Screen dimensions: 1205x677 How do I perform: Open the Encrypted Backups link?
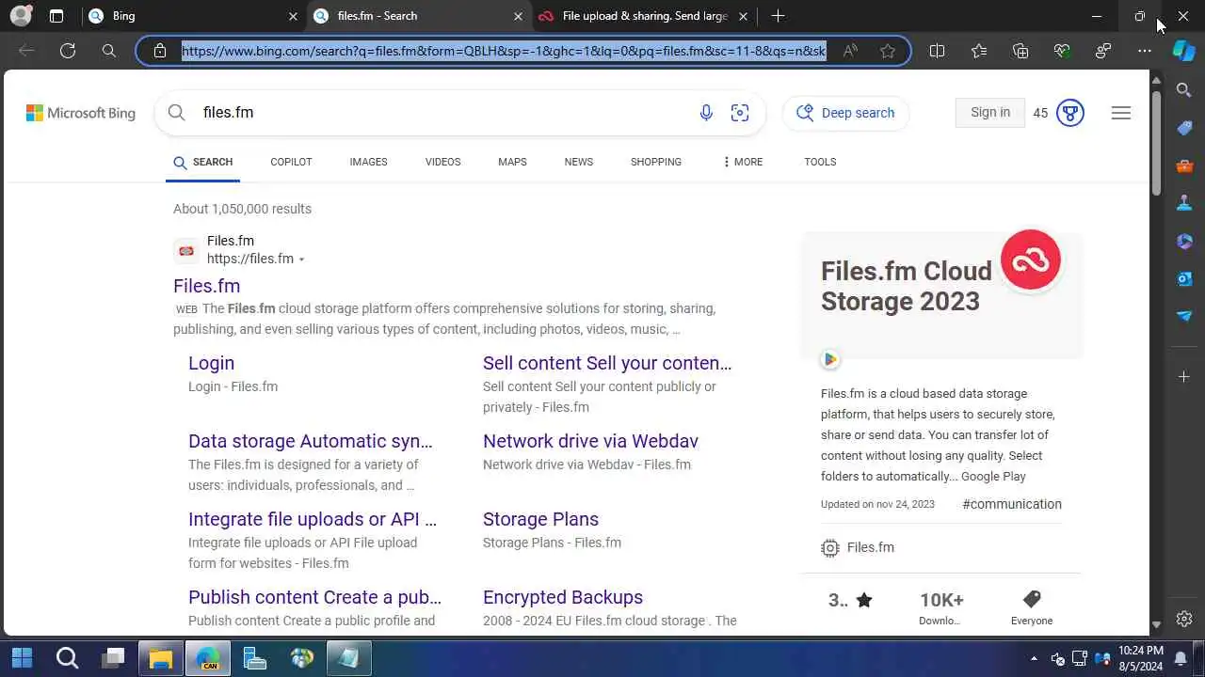point(563,597)
